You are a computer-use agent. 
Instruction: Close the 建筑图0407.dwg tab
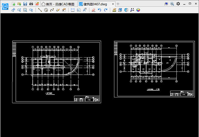[x=113, y=4]
